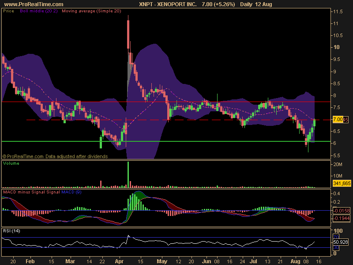Click the candlestick at the 11 price peak
The image size is (353, 265).
pos(128,34)
